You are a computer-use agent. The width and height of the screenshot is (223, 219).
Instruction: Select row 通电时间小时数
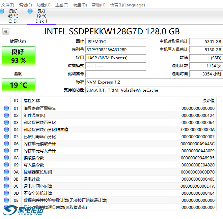(x=109, y=186)
